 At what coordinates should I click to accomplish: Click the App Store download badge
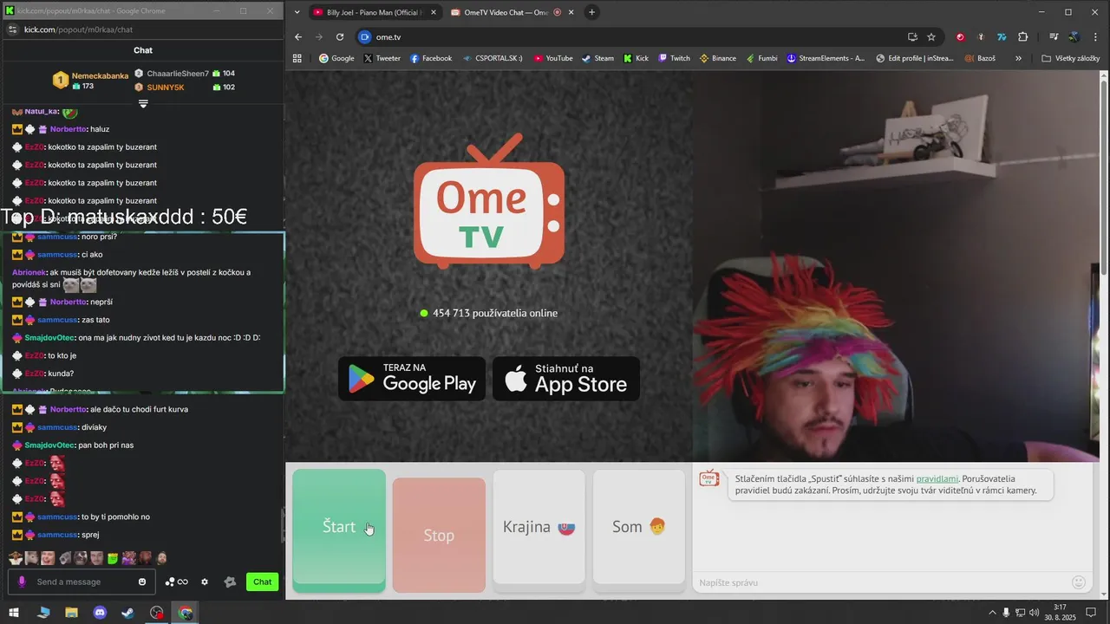[x=566, y=379]
